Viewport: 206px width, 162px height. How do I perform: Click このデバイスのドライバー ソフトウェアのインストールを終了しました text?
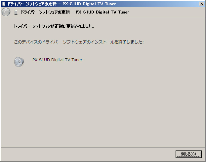click(x=79, y=42)
